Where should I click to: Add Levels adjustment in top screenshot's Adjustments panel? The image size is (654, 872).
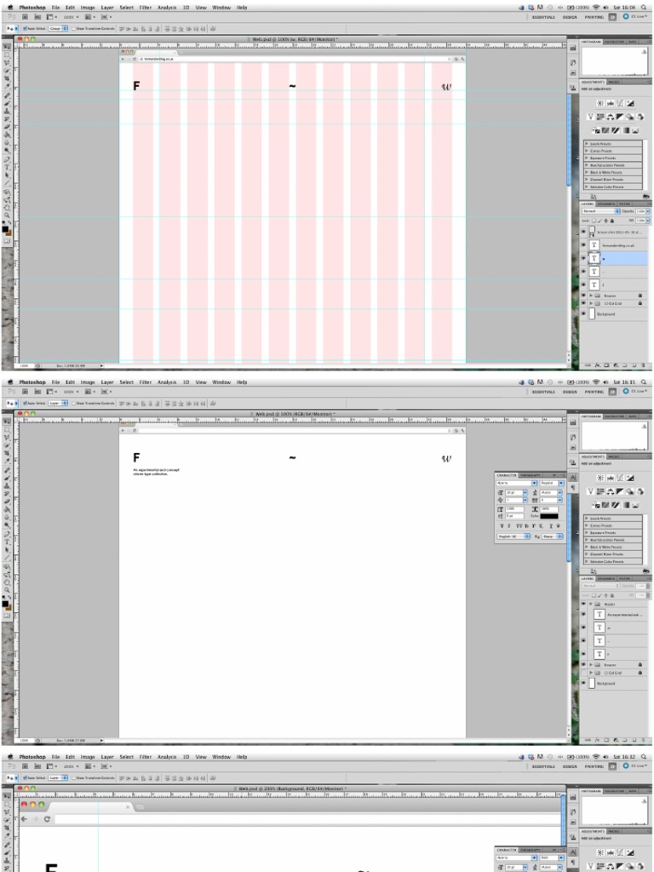(x=611, y=103)
